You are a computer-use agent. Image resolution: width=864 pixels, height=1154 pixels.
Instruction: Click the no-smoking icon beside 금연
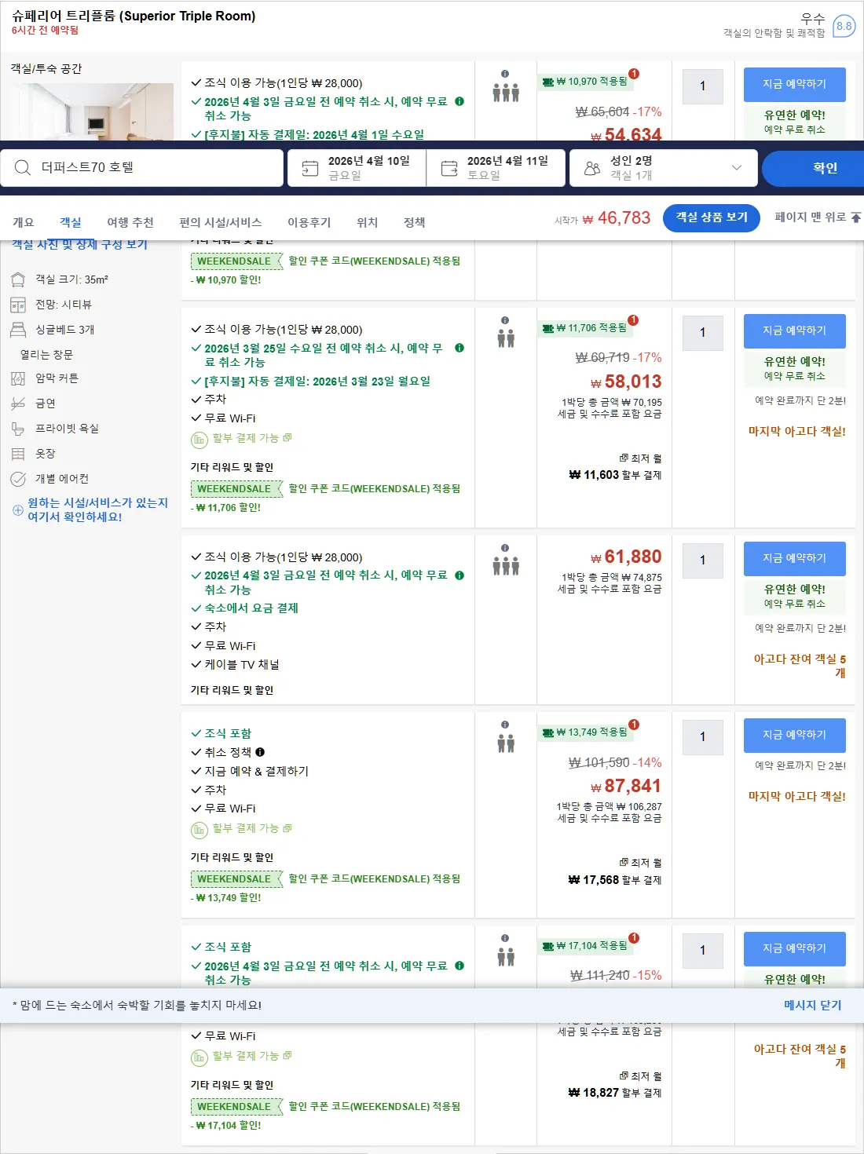point(18,404)
